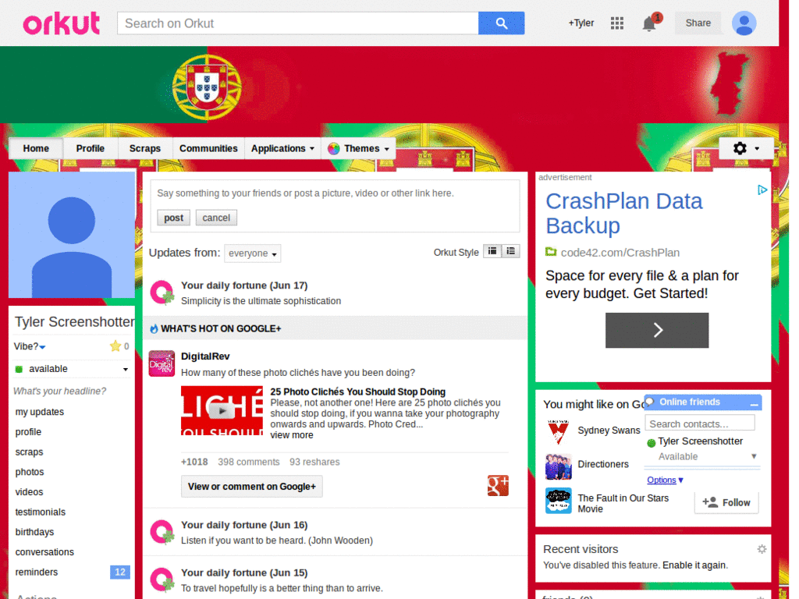Open the Profile tab

91,149
